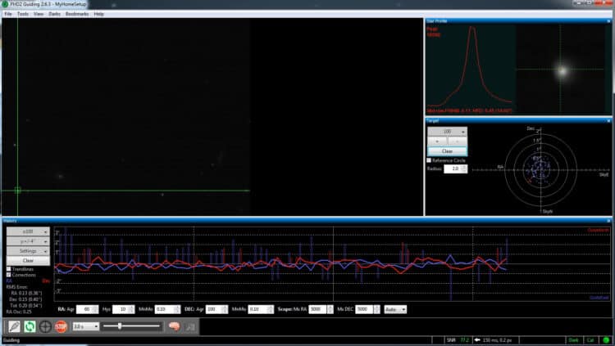This screenshot has height=346, width=615.
Task: Toggle the Corrections checkbox
Action: (x=9, y=275)
